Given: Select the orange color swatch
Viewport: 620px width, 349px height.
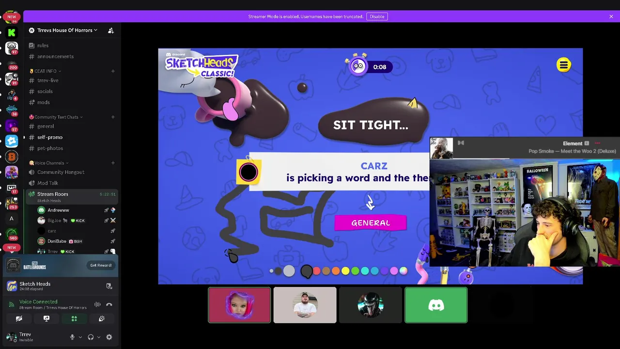Looking at the screenshot, I should 336,271.
